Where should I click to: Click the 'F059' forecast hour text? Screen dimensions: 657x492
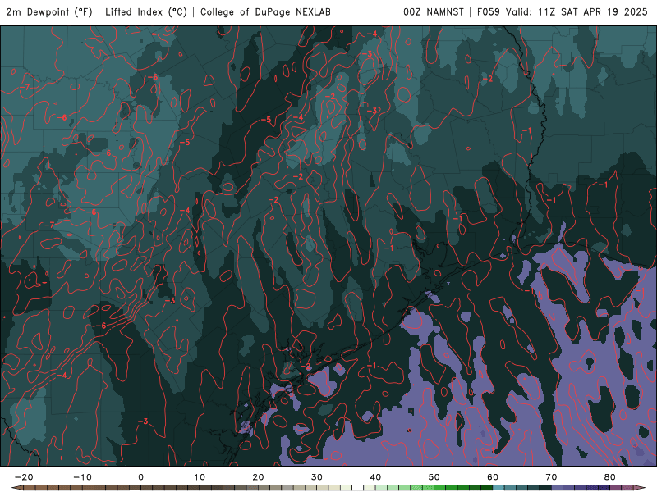tap(489, 11)
